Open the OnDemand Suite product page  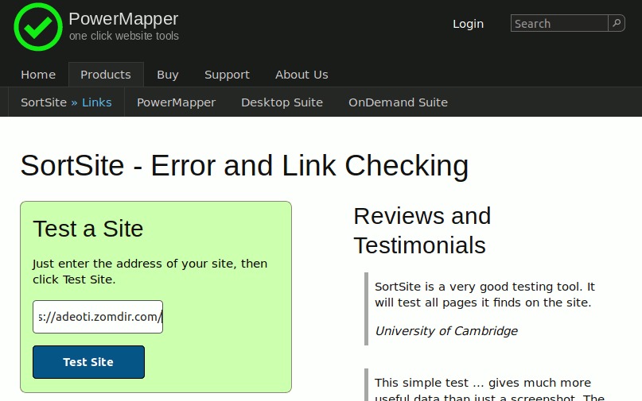[398, 102]
